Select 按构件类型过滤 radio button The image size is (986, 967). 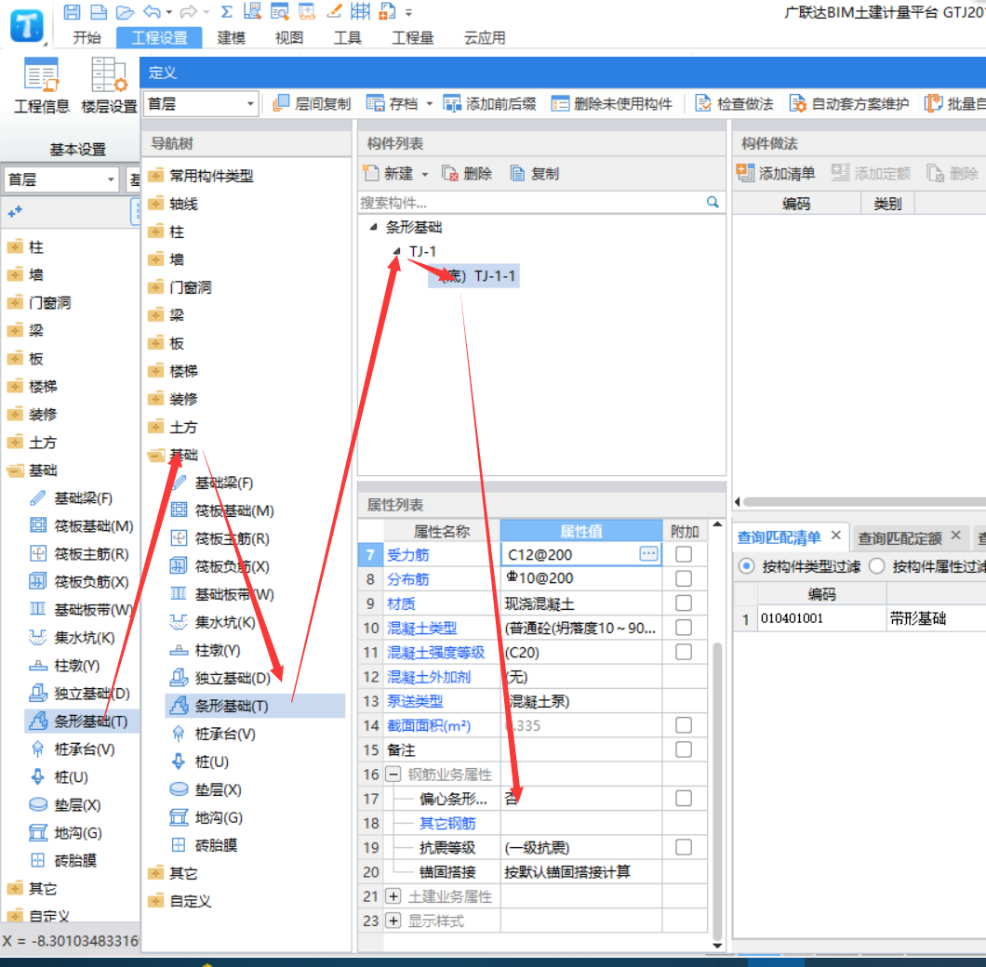pos(746,566)
